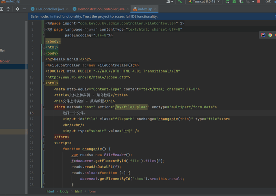The height and width of the screenshot is (196, 276).
Task: Click the selected highlighted row in project tree
Action: coord(14,66)
